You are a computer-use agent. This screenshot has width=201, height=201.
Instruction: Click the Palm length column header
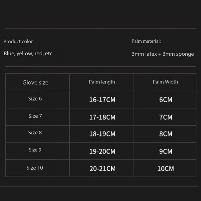tap(102, 82)
